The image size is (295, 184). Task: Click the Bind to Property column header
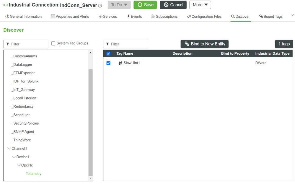click(x=235, y=53)
